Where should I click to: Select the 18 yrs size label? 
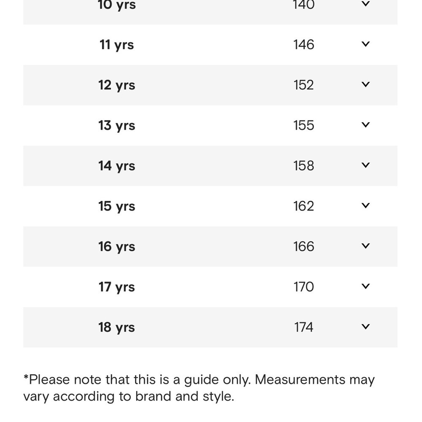click(x=116, y=327)
